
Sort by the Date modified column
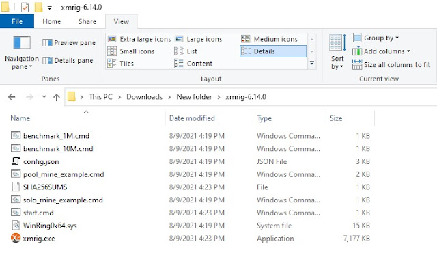pos(192,118)
